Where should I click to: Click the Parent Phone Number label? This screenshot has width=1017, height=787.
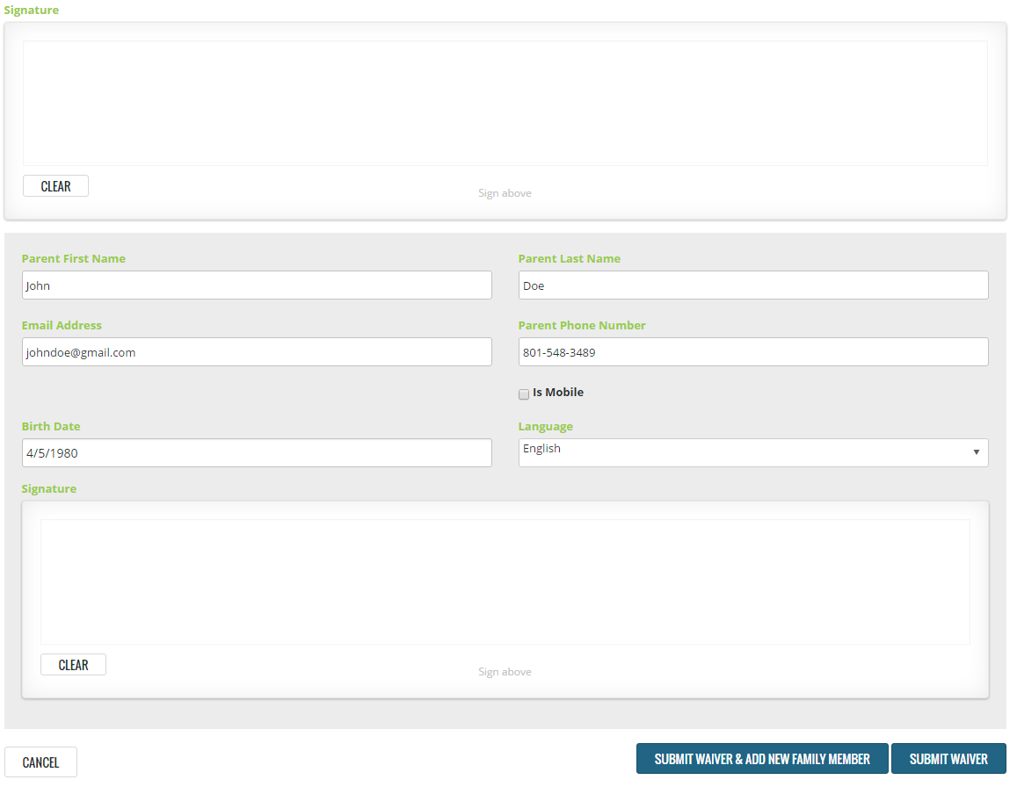coord(581,326)
